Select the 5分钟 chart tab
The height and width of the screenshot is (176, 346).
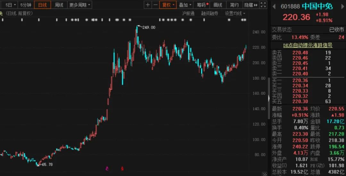click(x=26, y=5)
